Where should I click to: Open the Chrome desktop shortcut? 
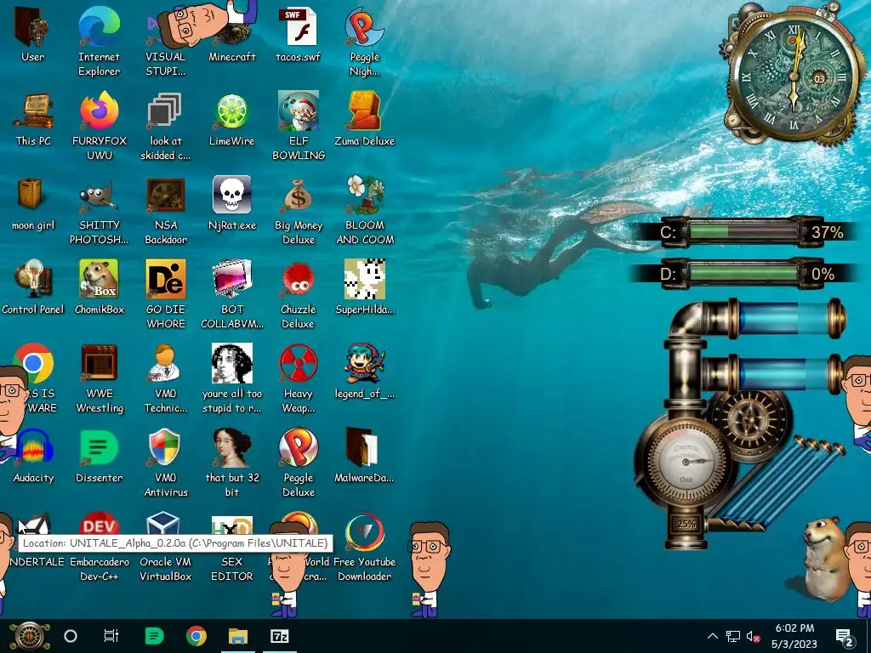coord(33,363)
